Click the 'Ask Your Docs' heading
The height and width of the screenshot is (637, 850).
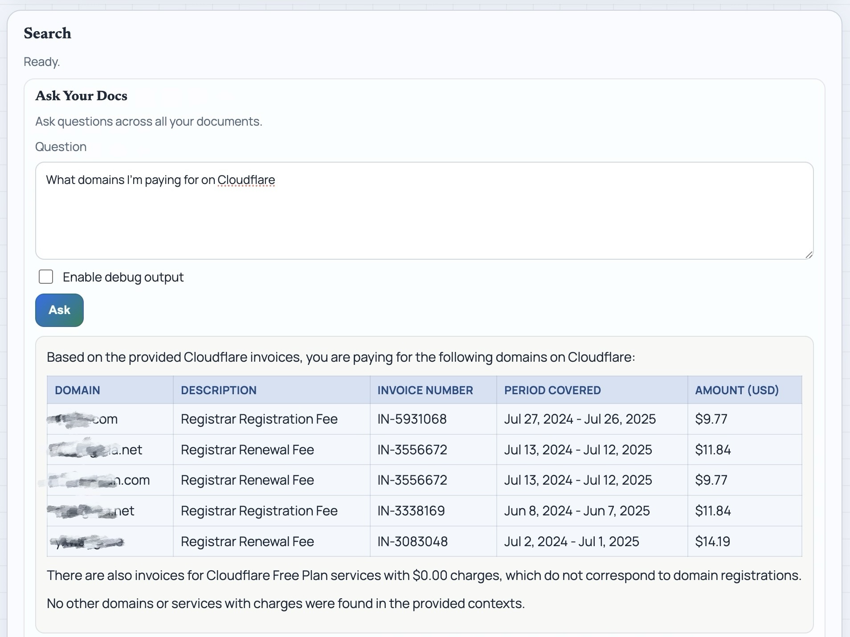tap(81, 96)
